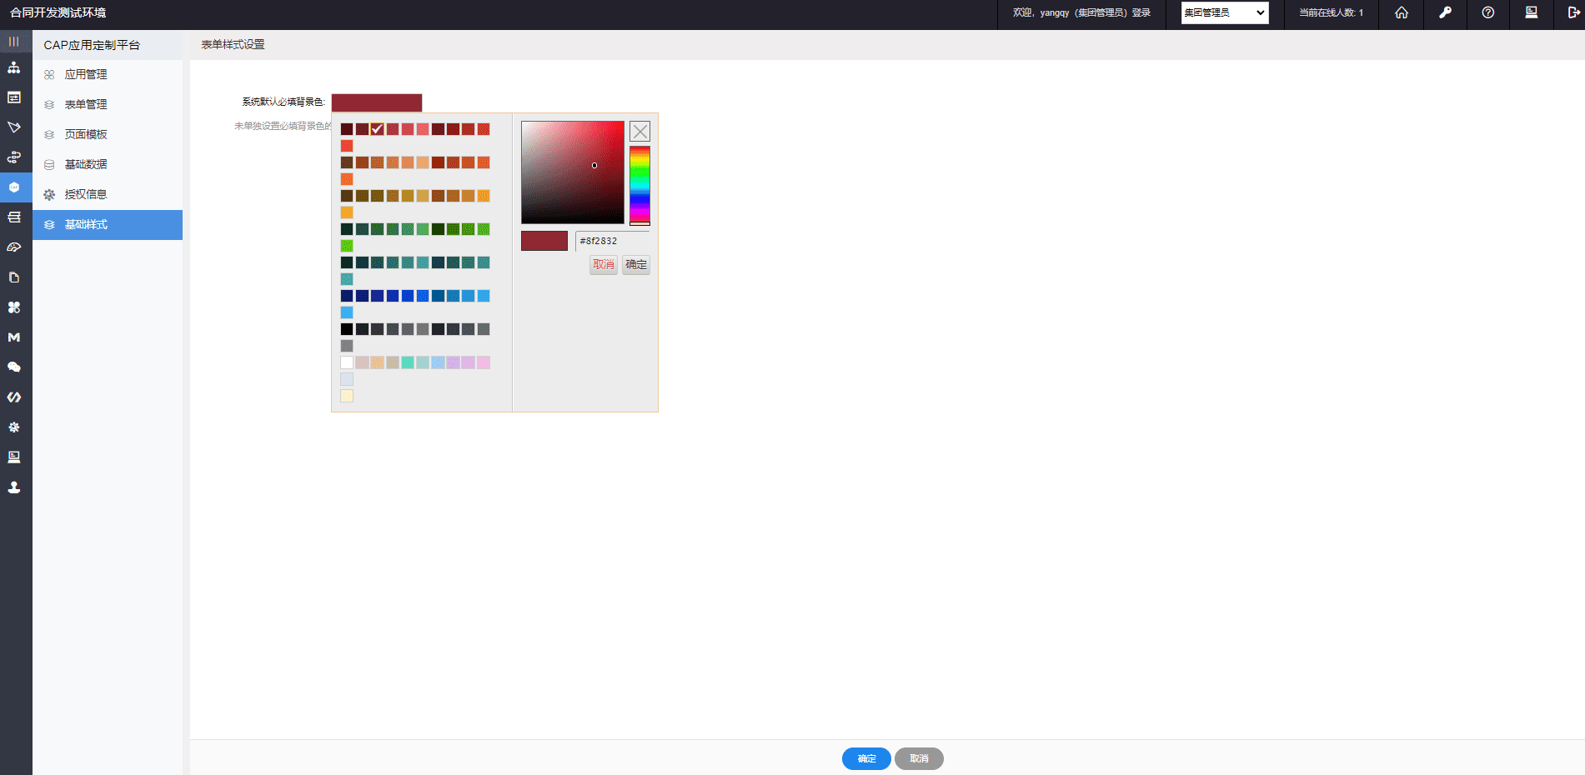The width and height of the screenshot is (1585, 775).
Task: Click the key icon in top bar
Action: click(x=1445, y=12)
